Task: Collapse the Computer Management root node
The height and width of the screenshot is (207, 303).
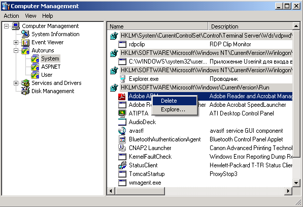Action: [7, 26]
